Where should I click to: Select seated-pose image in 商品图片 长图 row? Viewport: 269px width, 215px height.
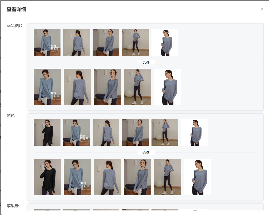pyautogui.click(x=107, y=87)
